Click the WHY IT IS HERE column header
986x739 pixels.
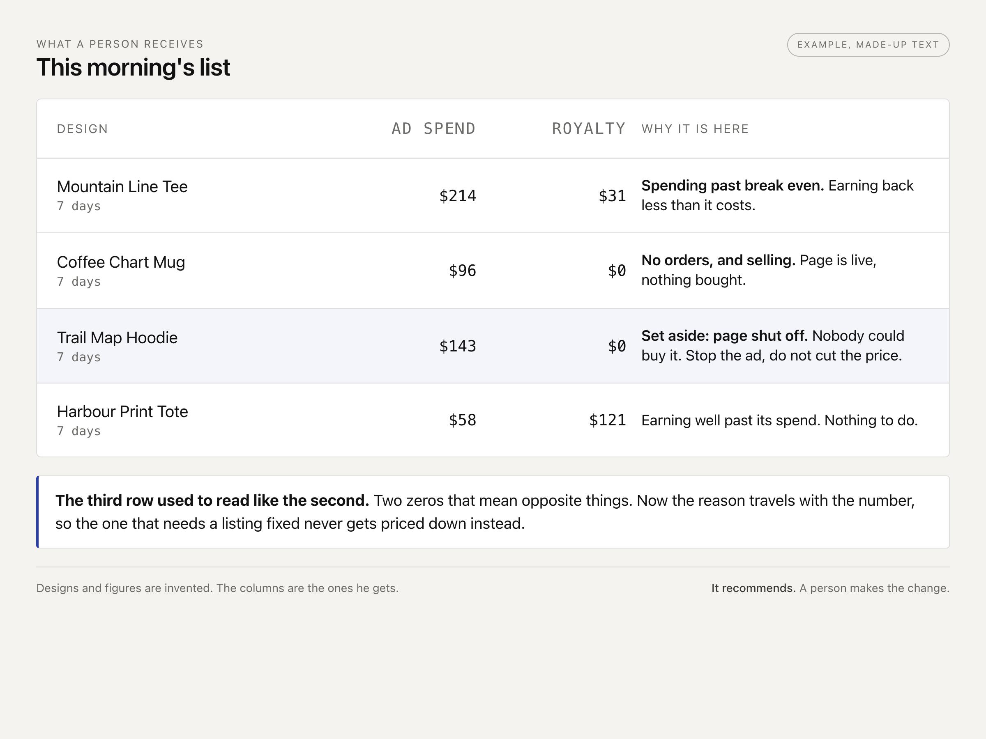pyautogui.click(x=695, y=129)
